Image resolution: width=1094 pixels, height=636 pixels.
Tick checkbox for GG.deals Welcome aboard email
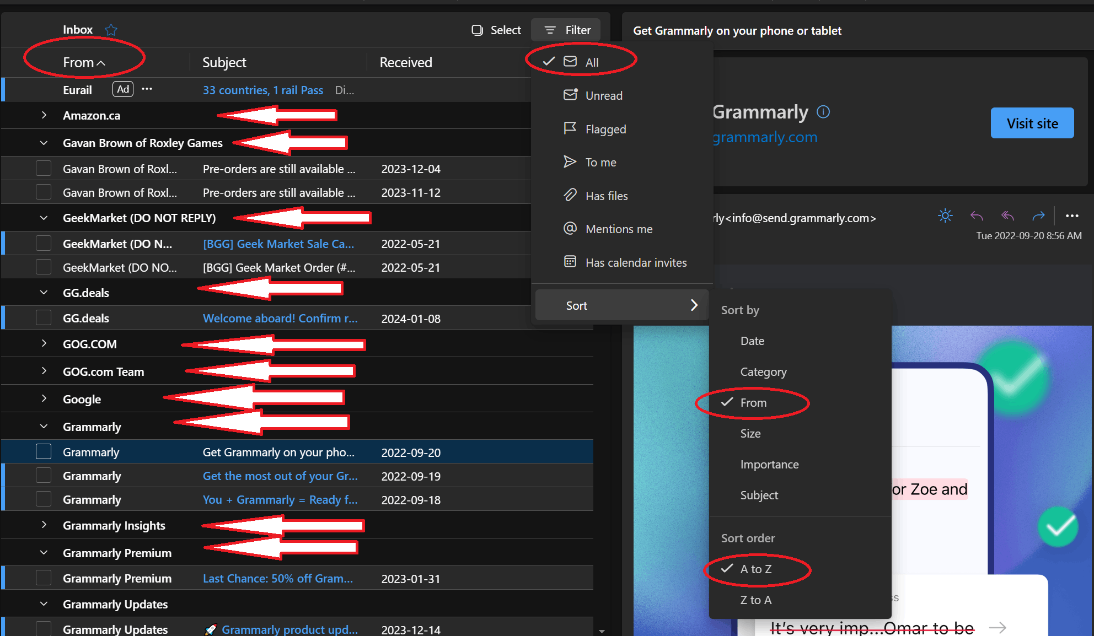[44, 318]
